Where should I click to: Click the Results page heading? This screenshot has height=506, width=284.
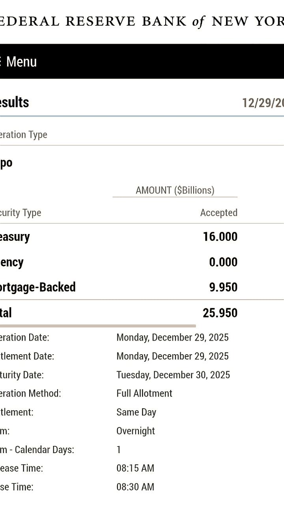click(x=14, y=102)
